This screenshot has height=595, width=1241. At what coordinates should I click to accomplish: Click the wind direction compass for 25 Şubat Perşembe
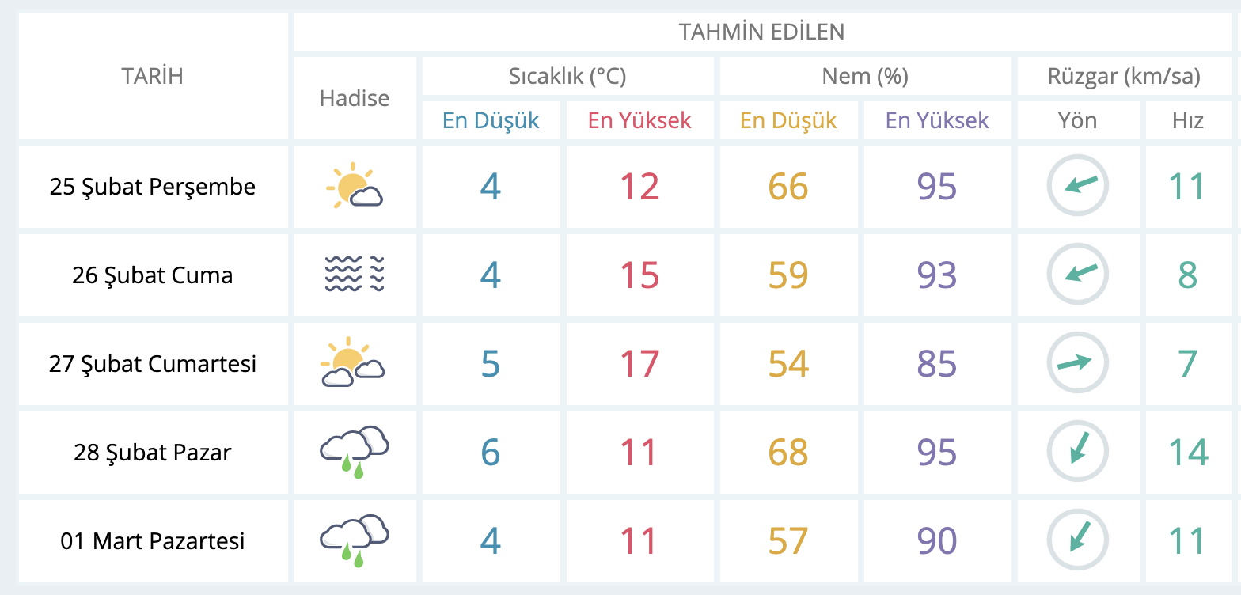(1078, 186)
